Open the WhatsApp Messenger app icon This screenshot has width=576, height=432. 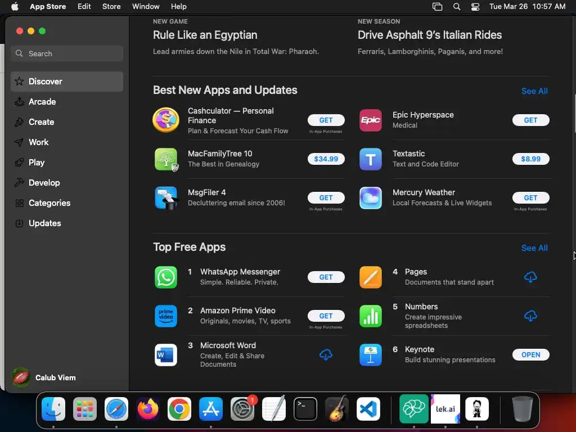click(166, 277)
